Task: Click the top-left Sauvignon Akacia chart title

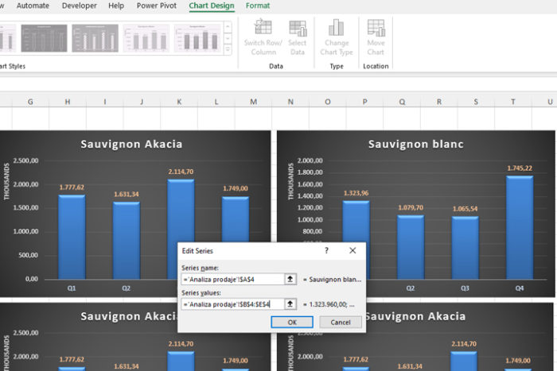Action: [x=131, y=144]
